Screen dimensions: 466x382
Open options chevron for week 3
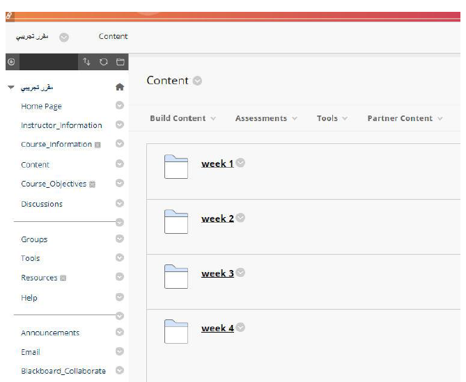[x=240, y=272]
